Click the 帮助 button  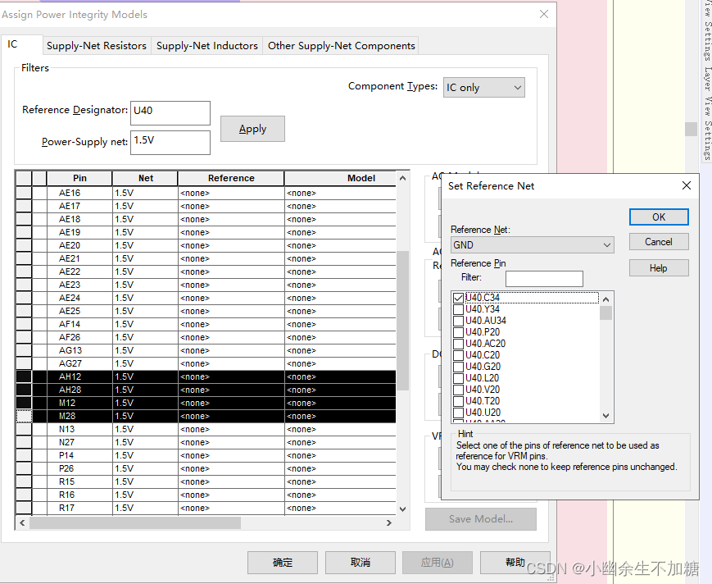coord(515,563)
